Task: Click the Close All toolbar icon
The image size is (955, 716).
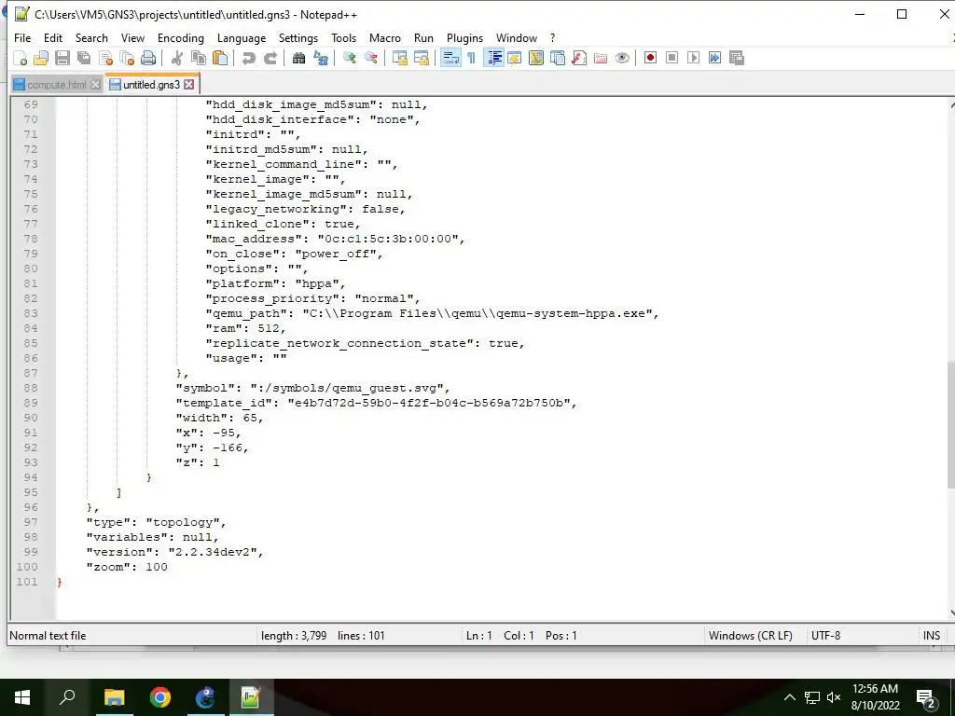Action: coord(127,58)
